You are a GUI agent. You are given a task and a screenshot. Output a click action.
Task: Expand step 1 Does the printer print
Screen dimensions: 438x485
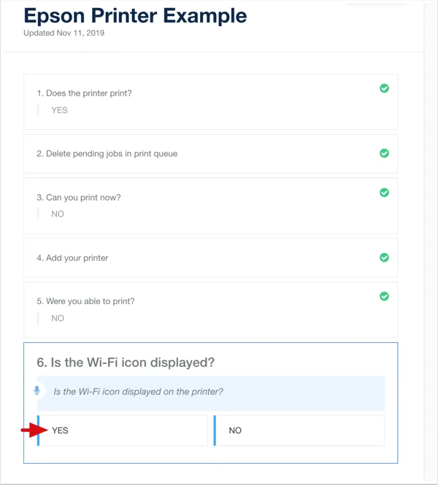click(210, 102)
